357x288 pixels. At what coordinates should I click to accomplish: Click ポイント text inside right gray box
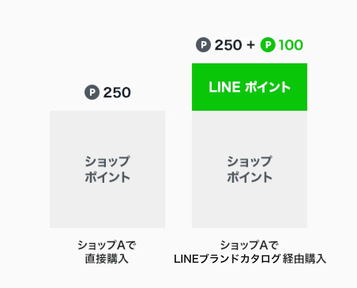click(250, 177)
